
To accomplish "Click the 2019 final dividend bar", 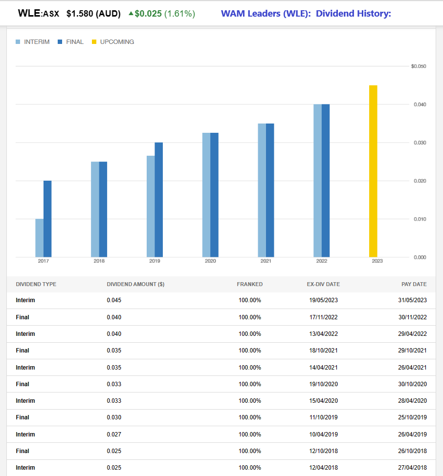I will pyautogui.click(x=159, y=200).
